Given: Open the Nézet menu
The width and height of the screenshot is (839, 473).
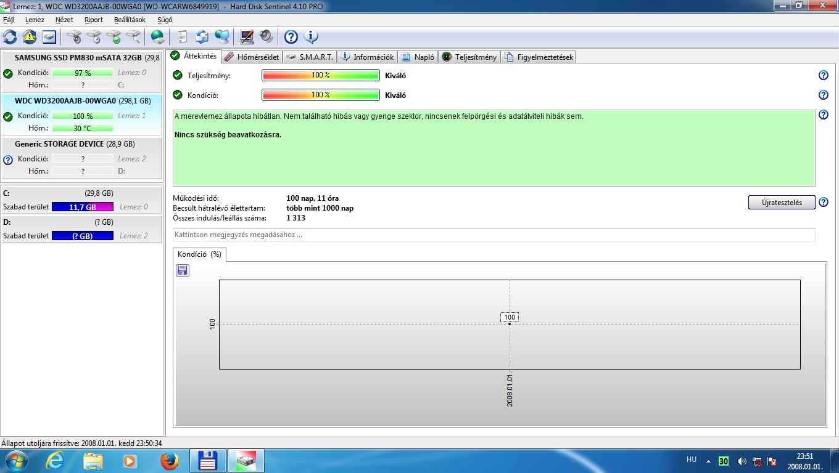Looking at the screenshot, I should pyautogui.click(x=64, y=20).
